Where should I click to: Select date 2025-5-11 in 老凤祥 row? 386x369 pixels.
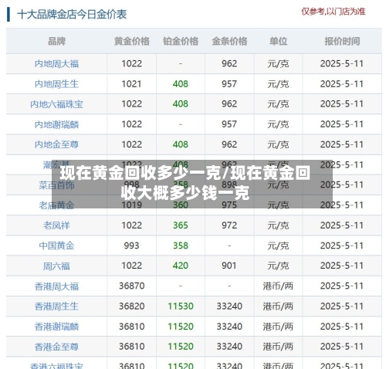tap(342, 225)
